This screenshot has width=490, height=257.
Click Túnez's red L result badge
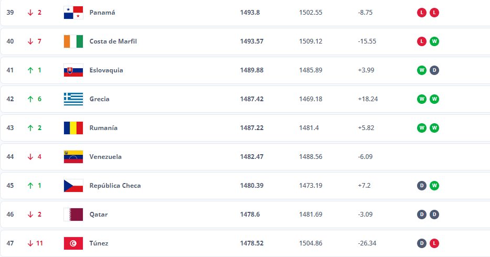point(434,243)
